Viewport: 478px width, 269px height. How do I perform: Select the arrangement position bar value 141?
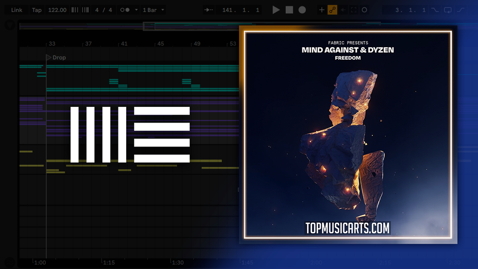(227, 10)
